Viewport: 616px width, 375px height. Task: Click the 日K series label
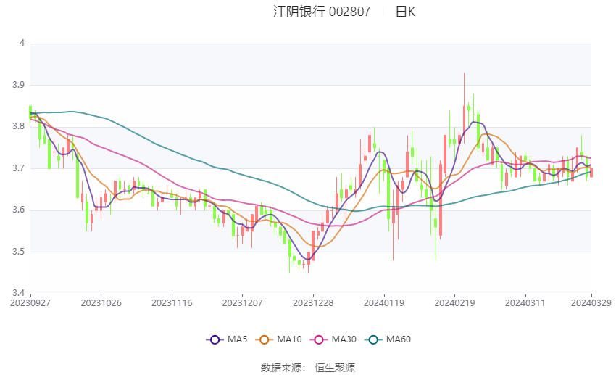point(405,12)
